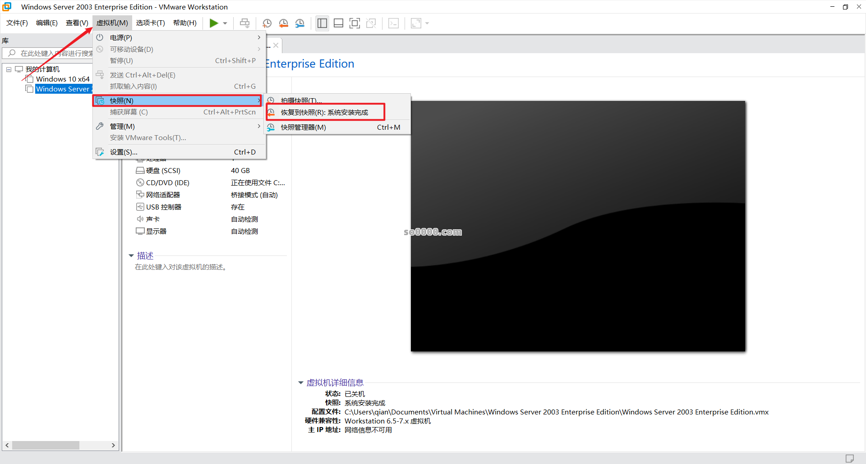Image resolution: width=866 pixels, height=464 pixels.
Task: Open Snapshot Manager with the clock-wrench icon
Action: click(300, 23)
